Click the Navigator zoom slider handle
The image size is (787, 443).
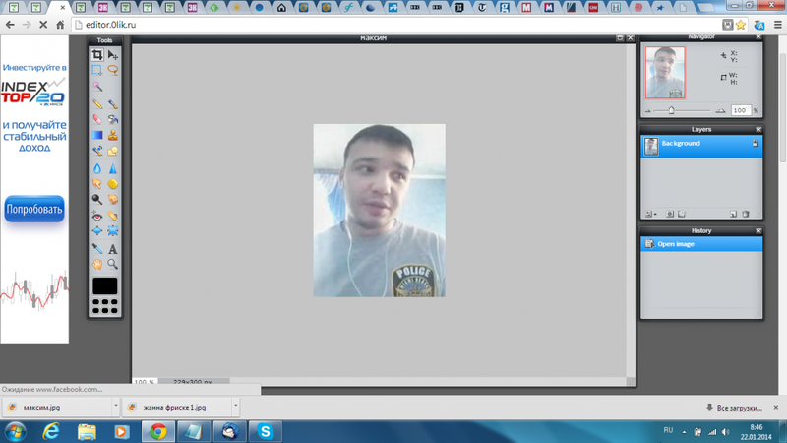coord(671,110)
